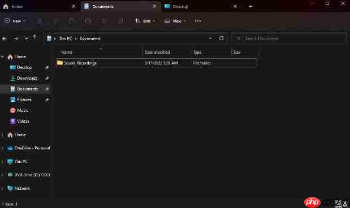Viewport: 350px width, 208px height.
Task: Select Documents in the sidebar
Action: [27, 89]
